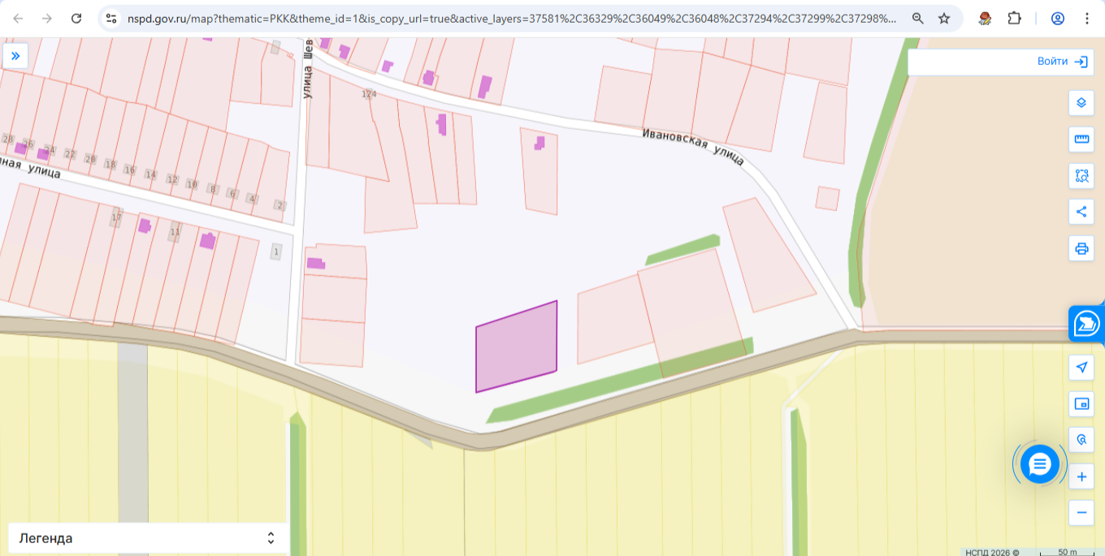Click house number 17 label
This screenshot has width=1105, height=556.
116,218
